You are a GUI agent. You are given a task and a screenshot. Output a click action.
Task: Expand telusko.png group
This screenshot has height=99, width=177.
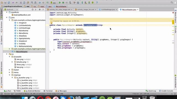click(x=12, y=62)
